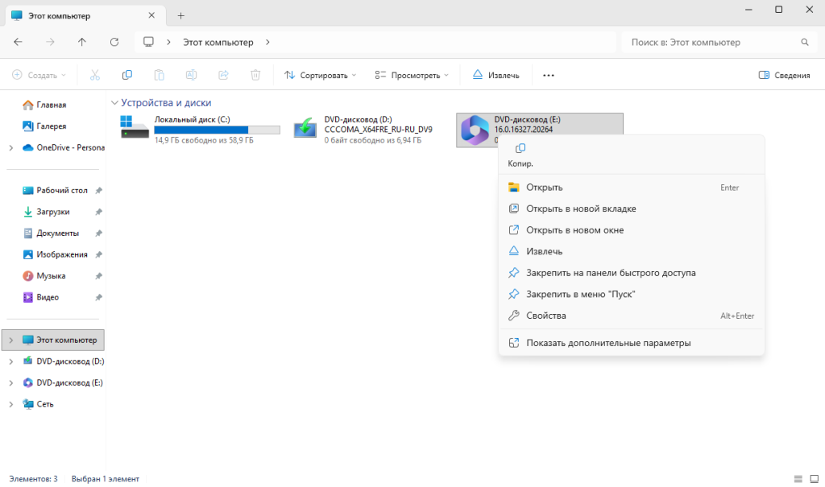
Task: Click chevron after Этот компьютер in address bar
Action: 267,42
